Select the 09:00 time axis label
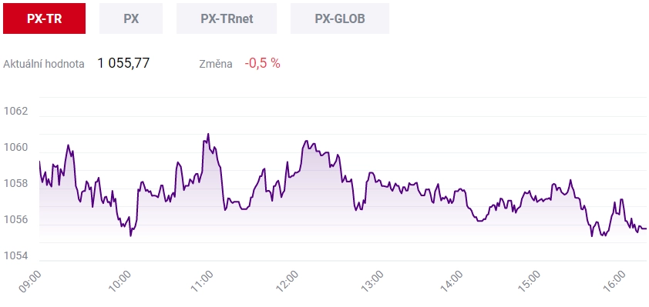Image resolution: width=649 pixels, height=307 pixels. 30,282
